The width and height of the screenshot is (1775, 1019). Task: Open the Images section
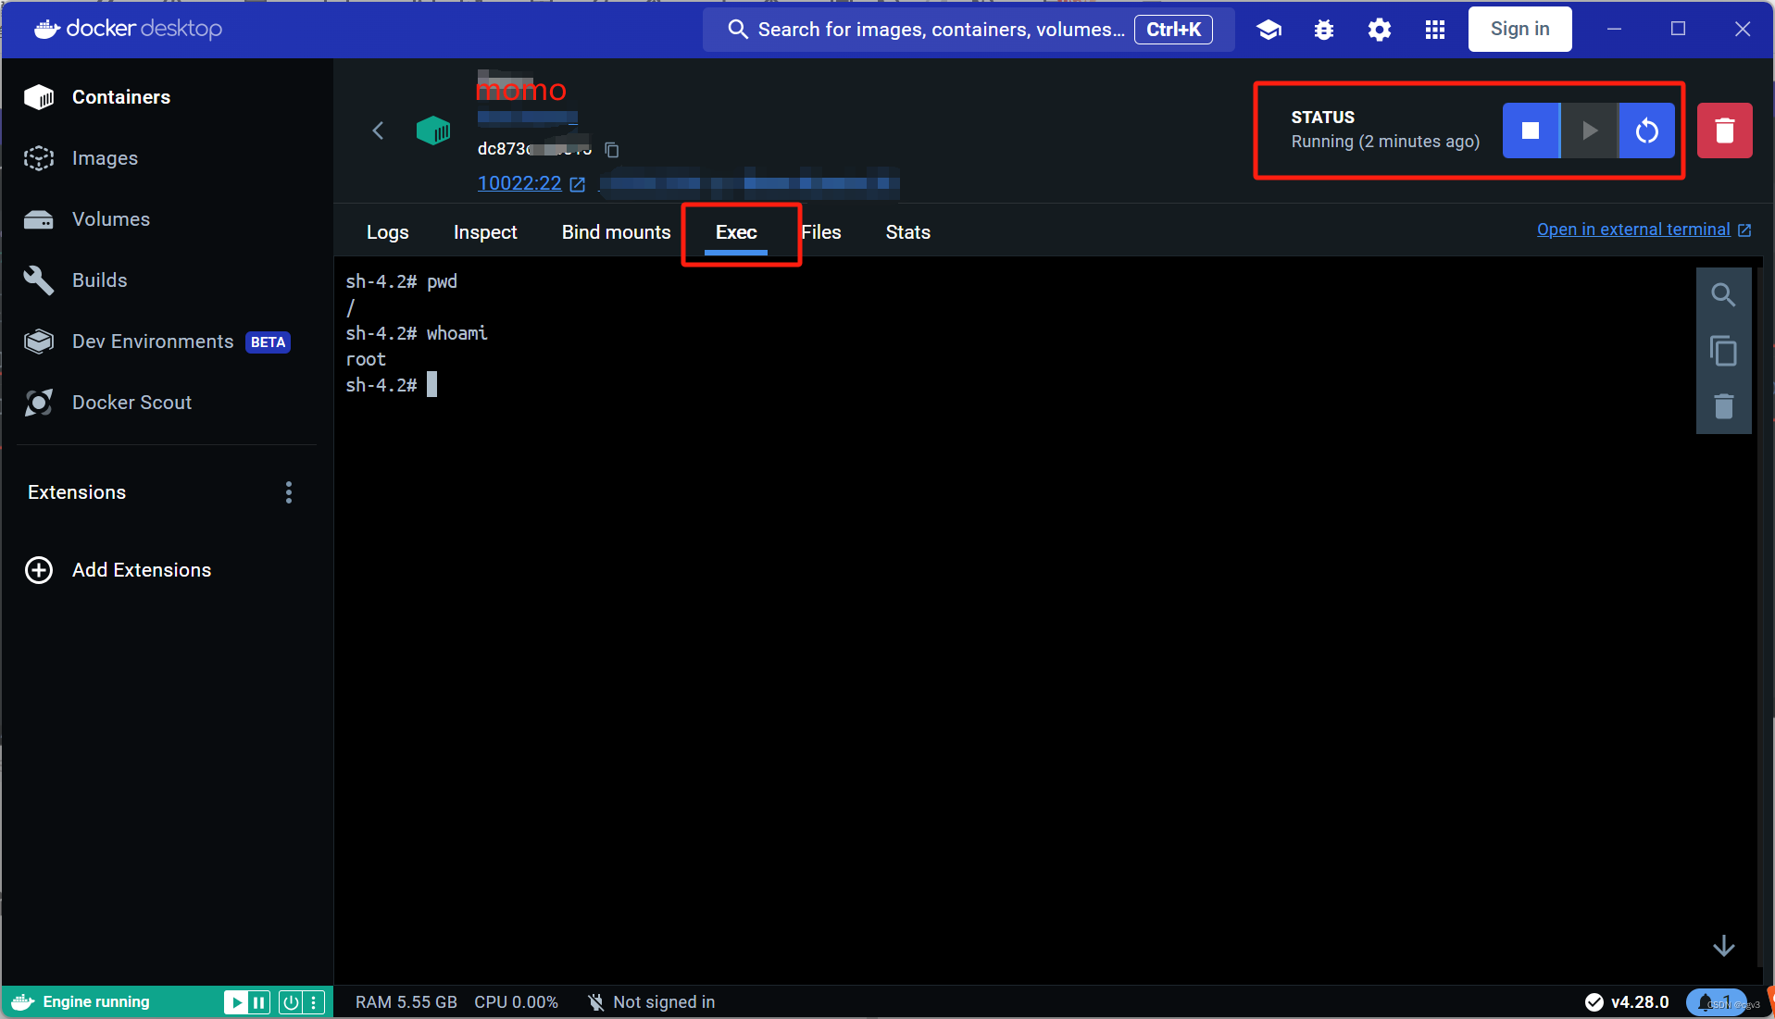(81, 158)
